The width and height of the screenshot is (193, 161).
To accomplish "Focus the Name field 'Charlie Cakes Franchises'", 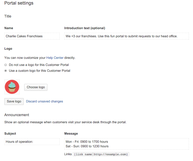I will click(x=32, y=36).
